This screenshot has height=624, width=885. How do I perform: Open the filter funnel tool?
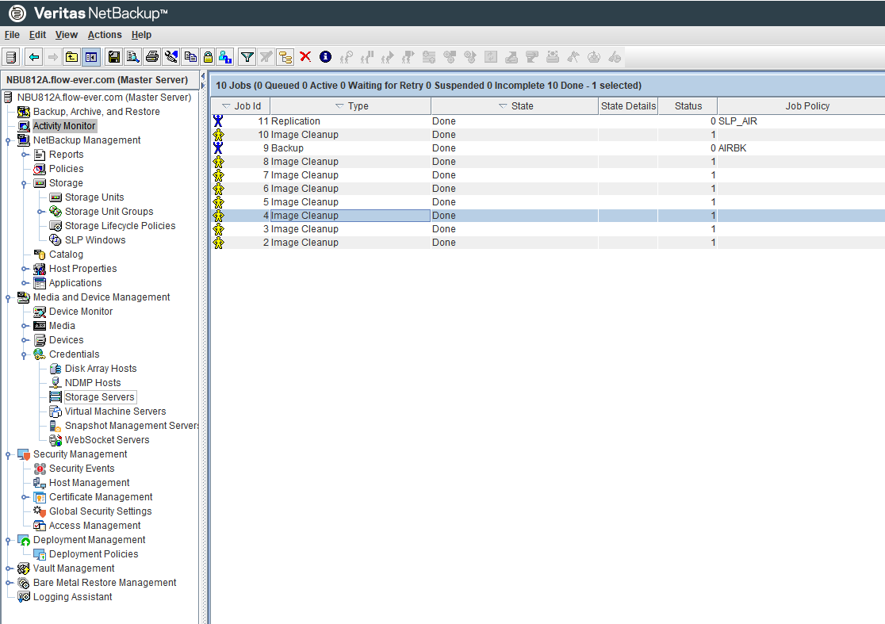pos(247,57)
